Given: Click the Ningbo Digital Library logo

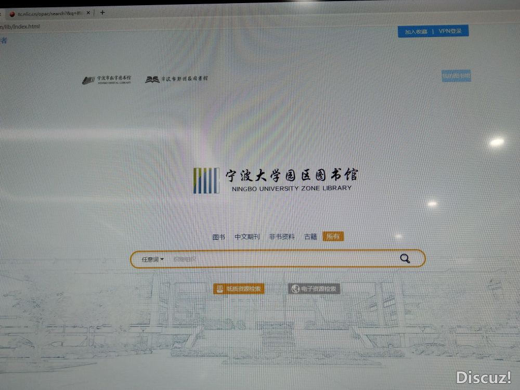Looking at the screenshot, I should pos(107,80).
